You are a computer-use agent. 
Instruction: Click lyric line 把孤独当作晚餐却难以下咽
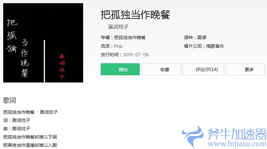click(x=30, y=137)
